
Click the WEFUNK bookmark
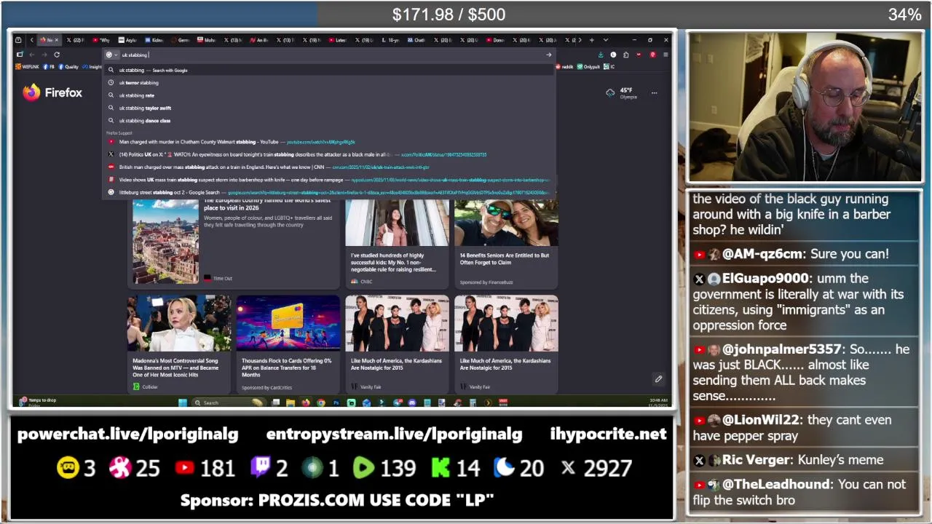(x=28, y=67)
